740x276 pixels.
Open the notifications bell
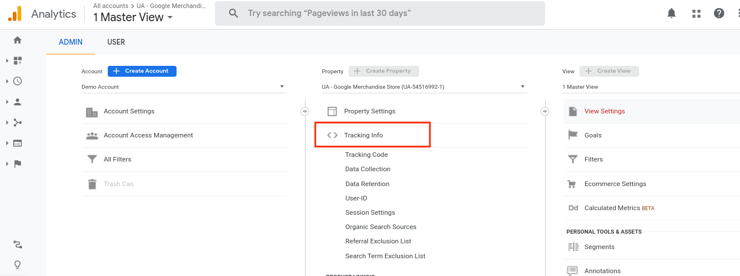[x=672, y=13]
